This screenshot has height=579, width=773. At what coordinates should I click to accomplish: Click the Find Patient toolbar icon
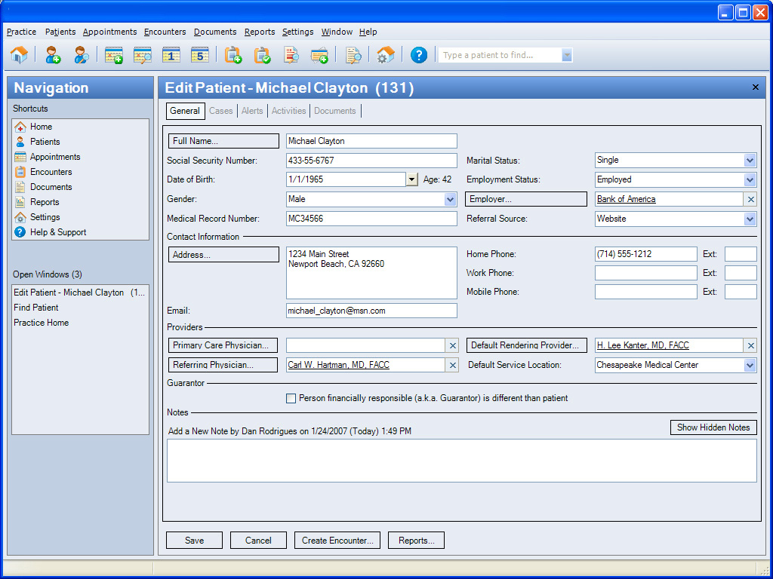click(82, 54)
